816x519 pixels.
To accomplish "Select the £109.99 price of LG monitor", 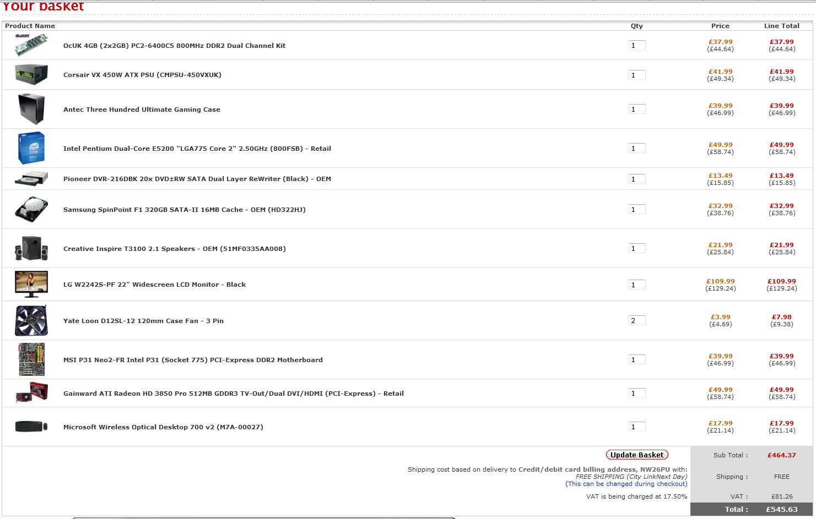I will [x=721, y=281].
